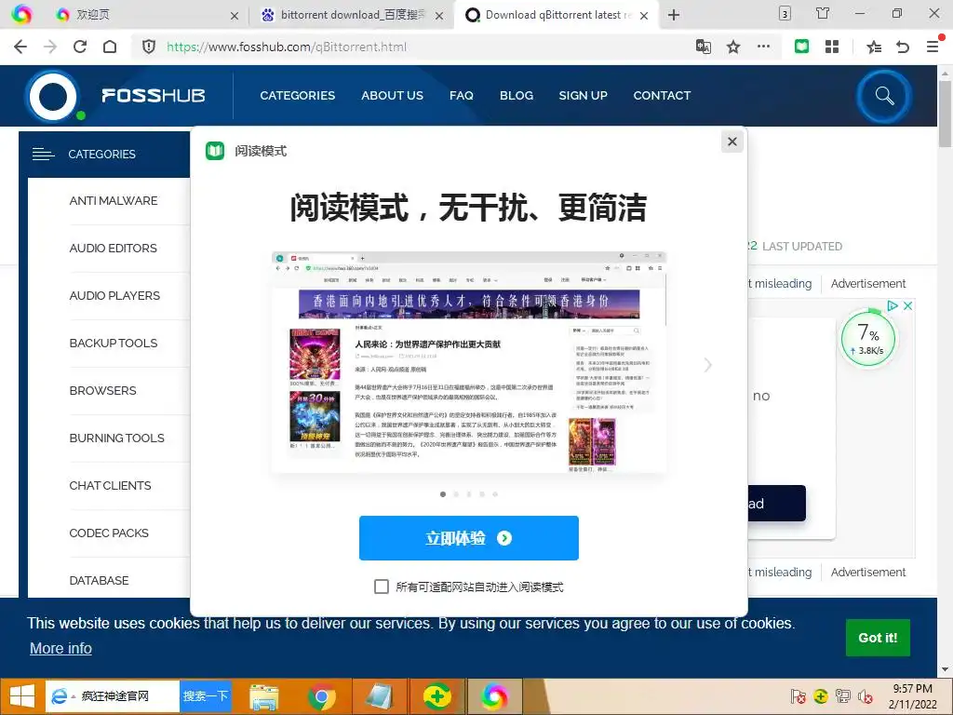This screenshot has height=715, width=953.
Task: Click the blue 立即体验 button
Action: point(469,538)
